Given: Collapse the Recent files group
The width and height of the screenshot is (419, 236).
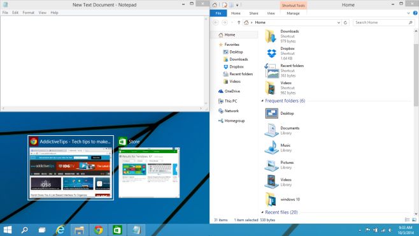Looking at the screenshot, I should click(262, 212).
